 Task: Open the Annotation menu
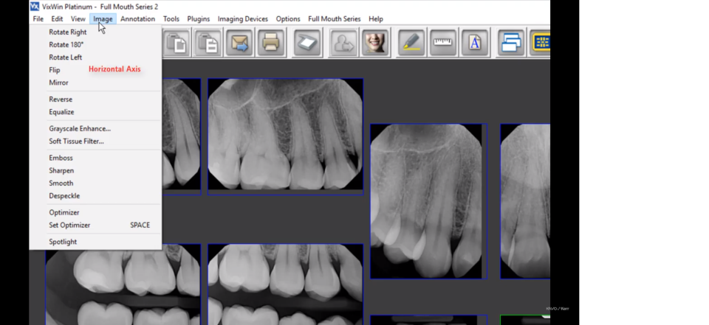pos(137,19)
